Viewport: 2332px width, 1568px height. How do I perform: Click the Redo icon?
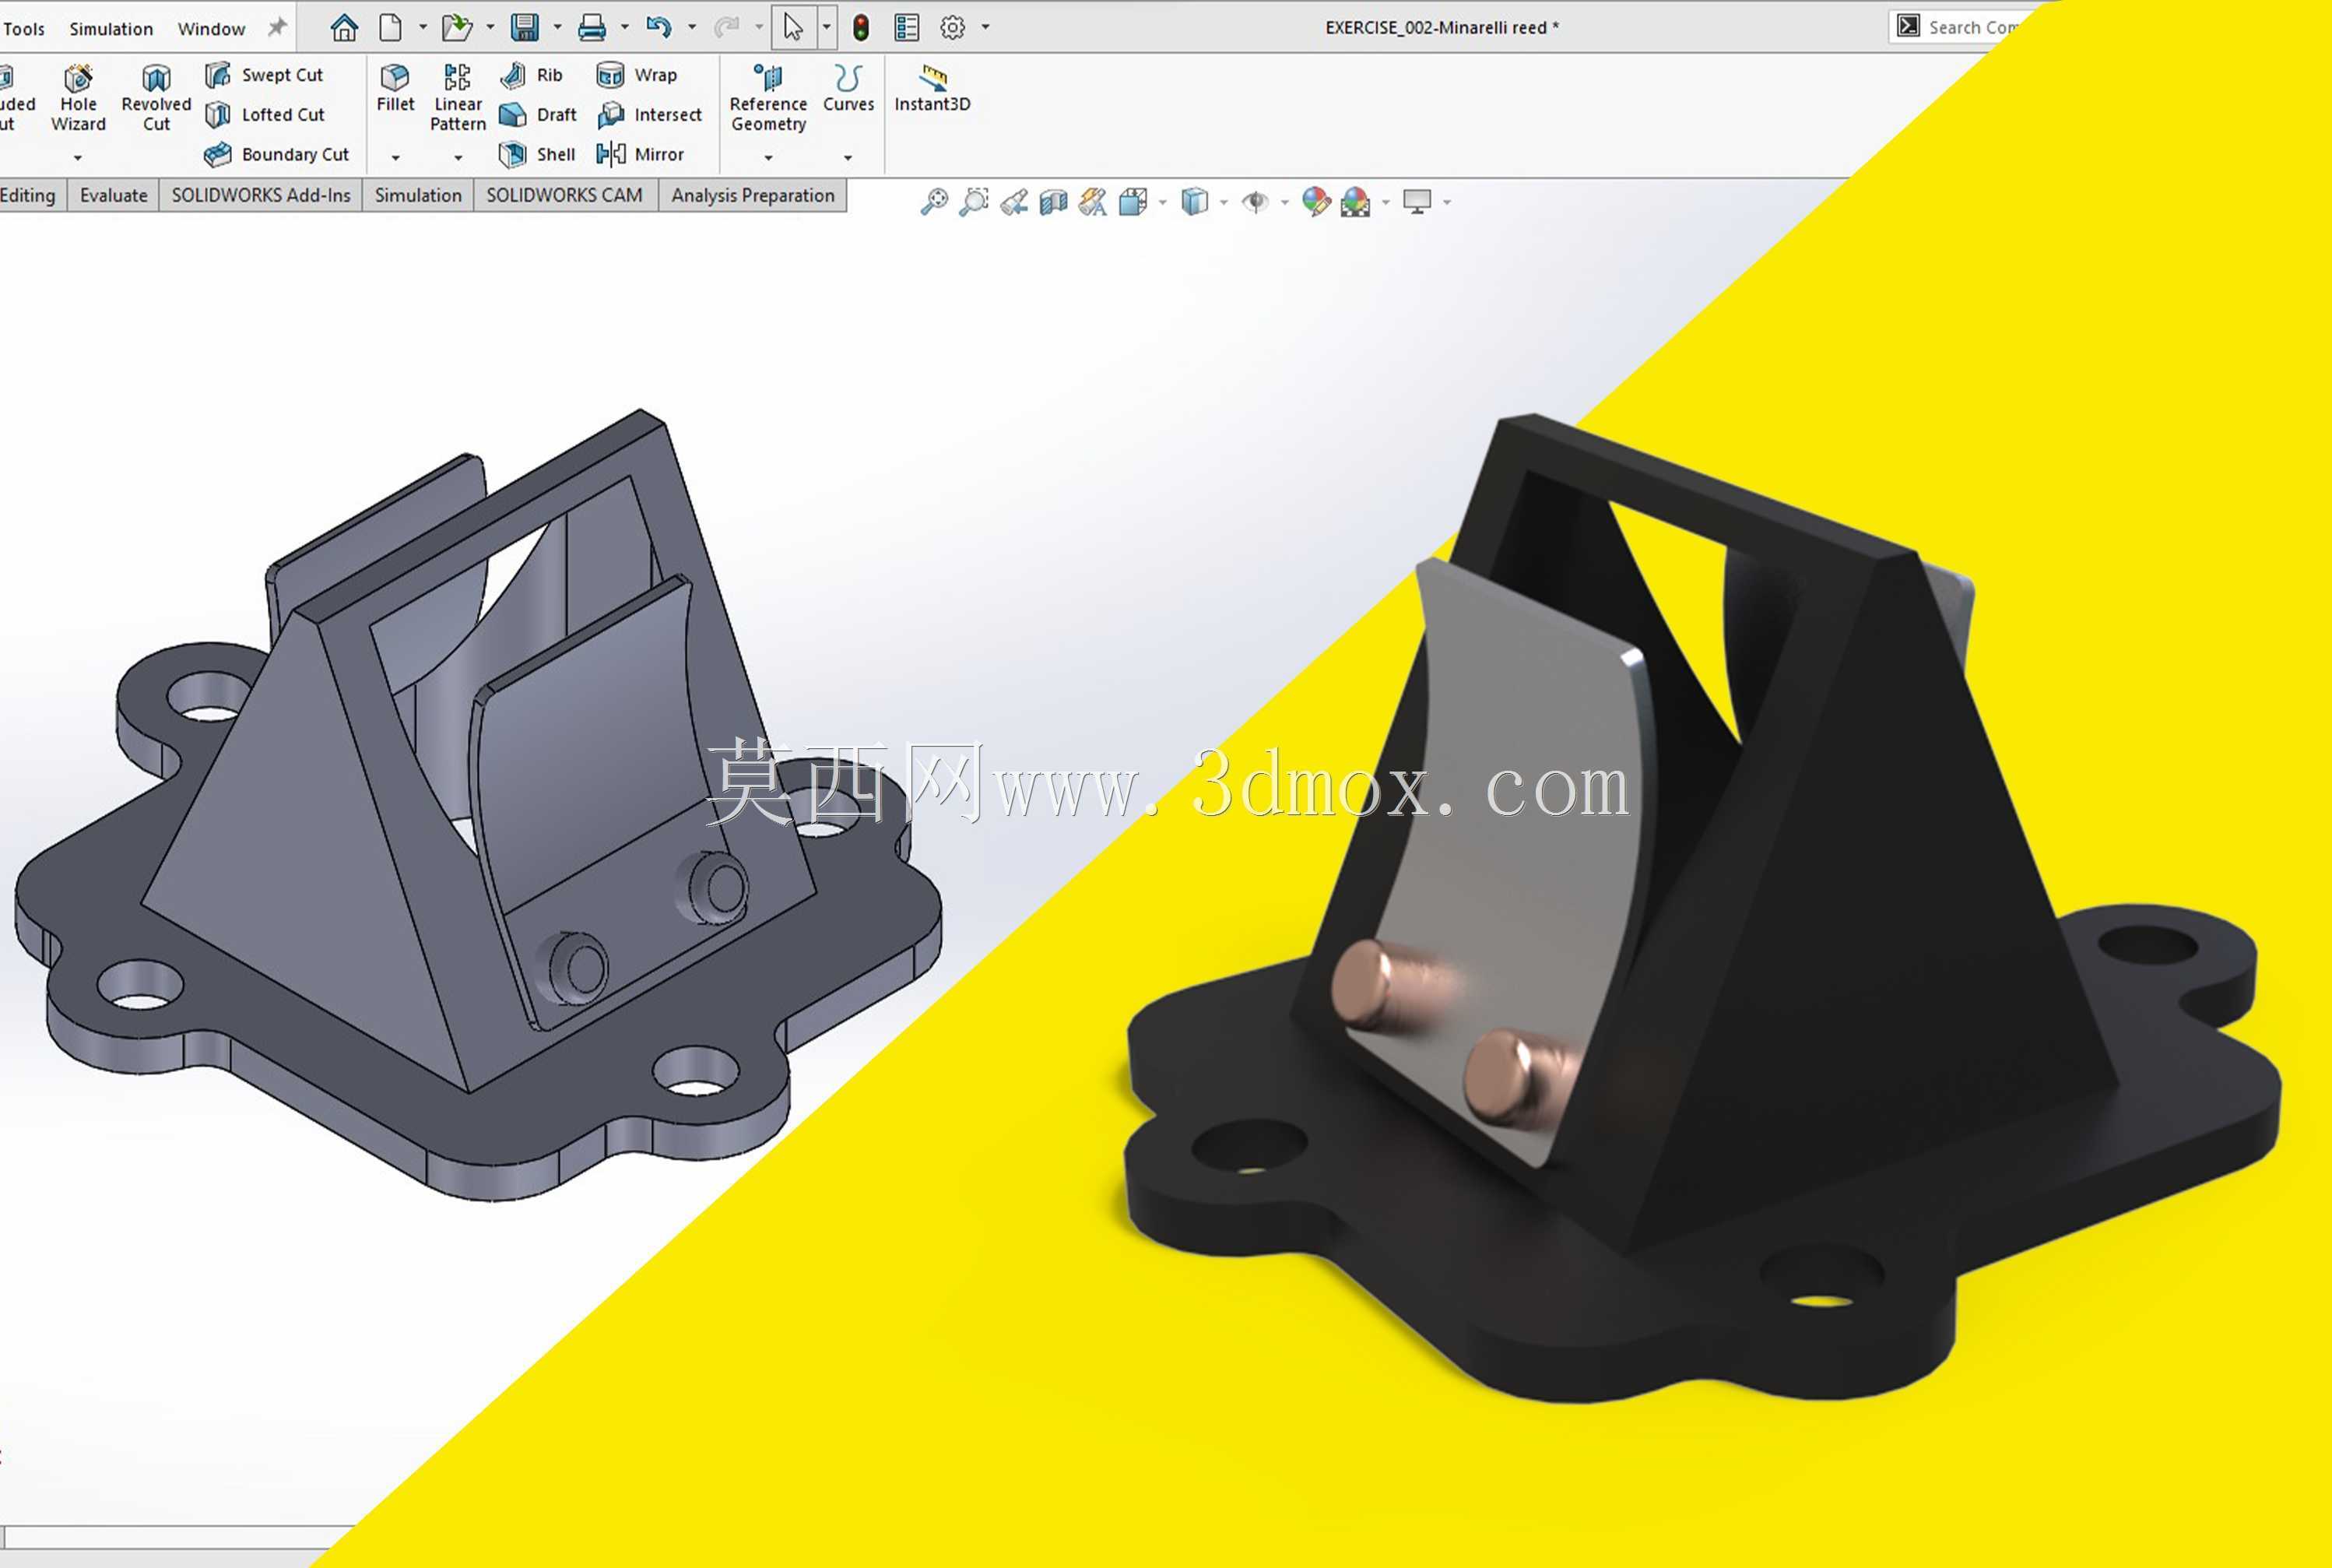coord(727,28)
